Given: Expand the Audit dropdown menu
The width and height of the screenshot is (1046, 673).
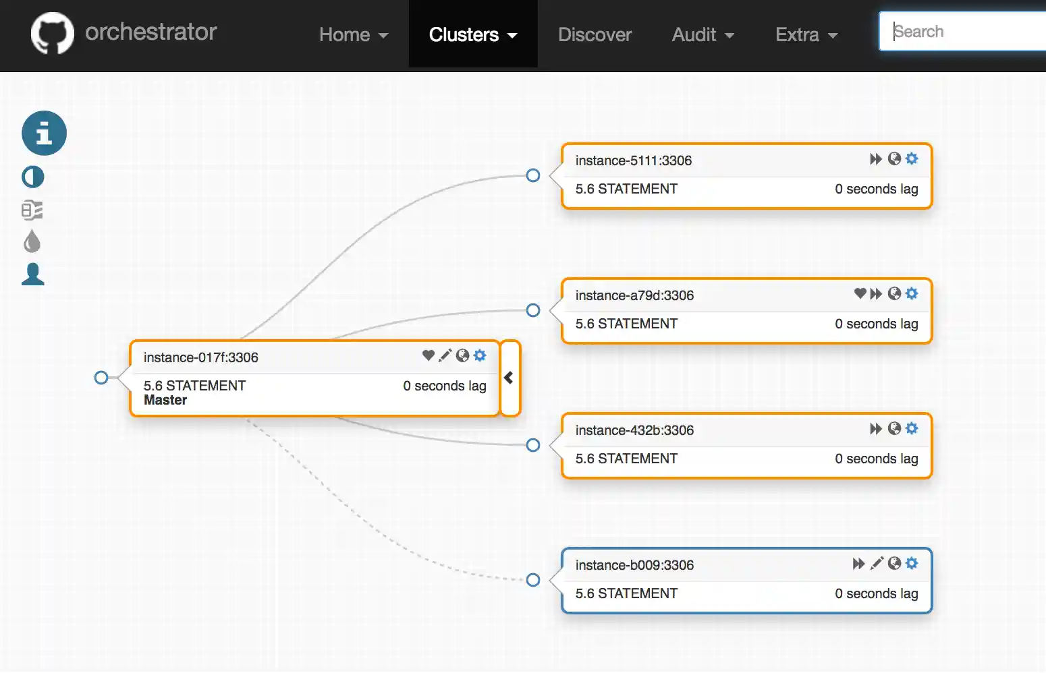Looking at the screenshot, I should coord(703,34).
